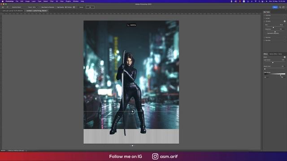Click the Light Bokeh value field
Image resolution: width=287 pixels, height=161 pixels.
tap(283, 60)
